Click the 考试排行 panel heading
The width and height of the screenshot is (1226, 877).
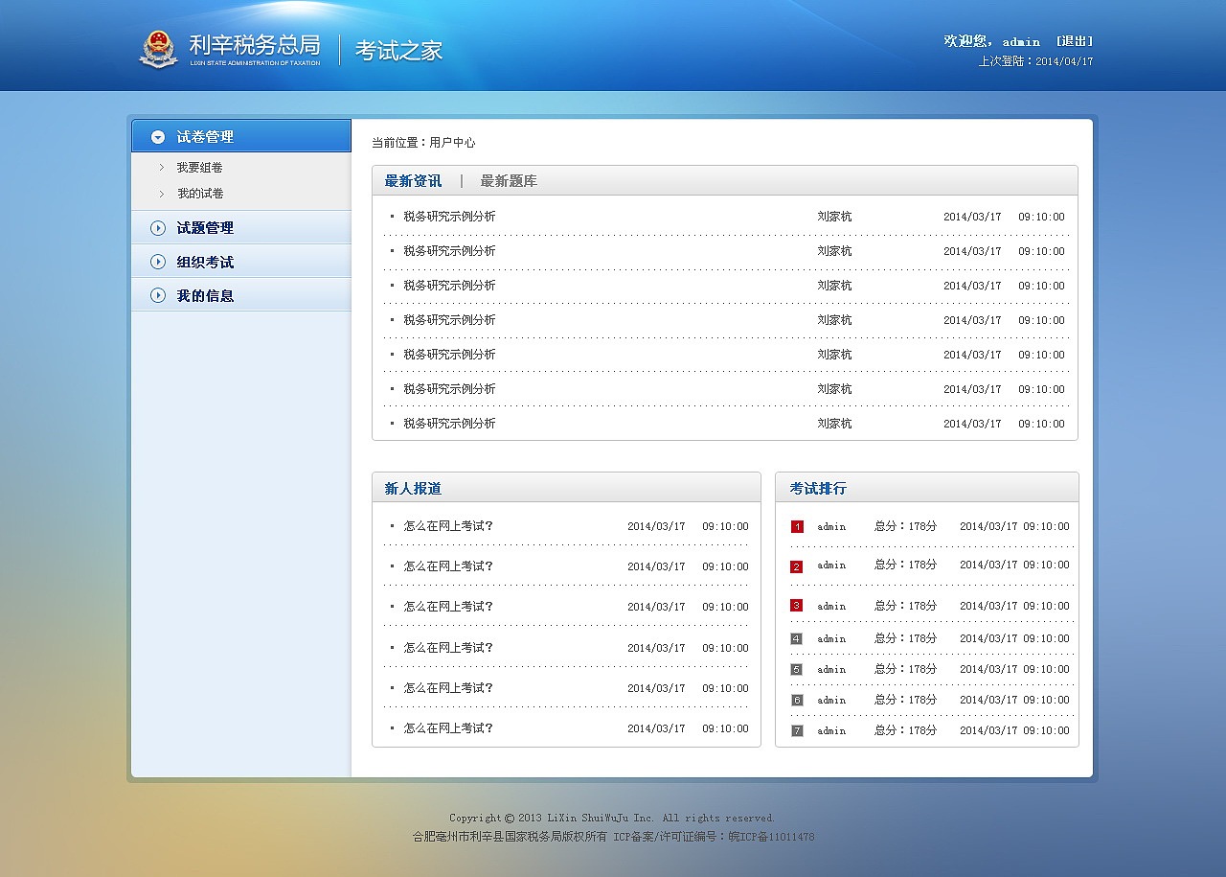click(x=818, y=489)
